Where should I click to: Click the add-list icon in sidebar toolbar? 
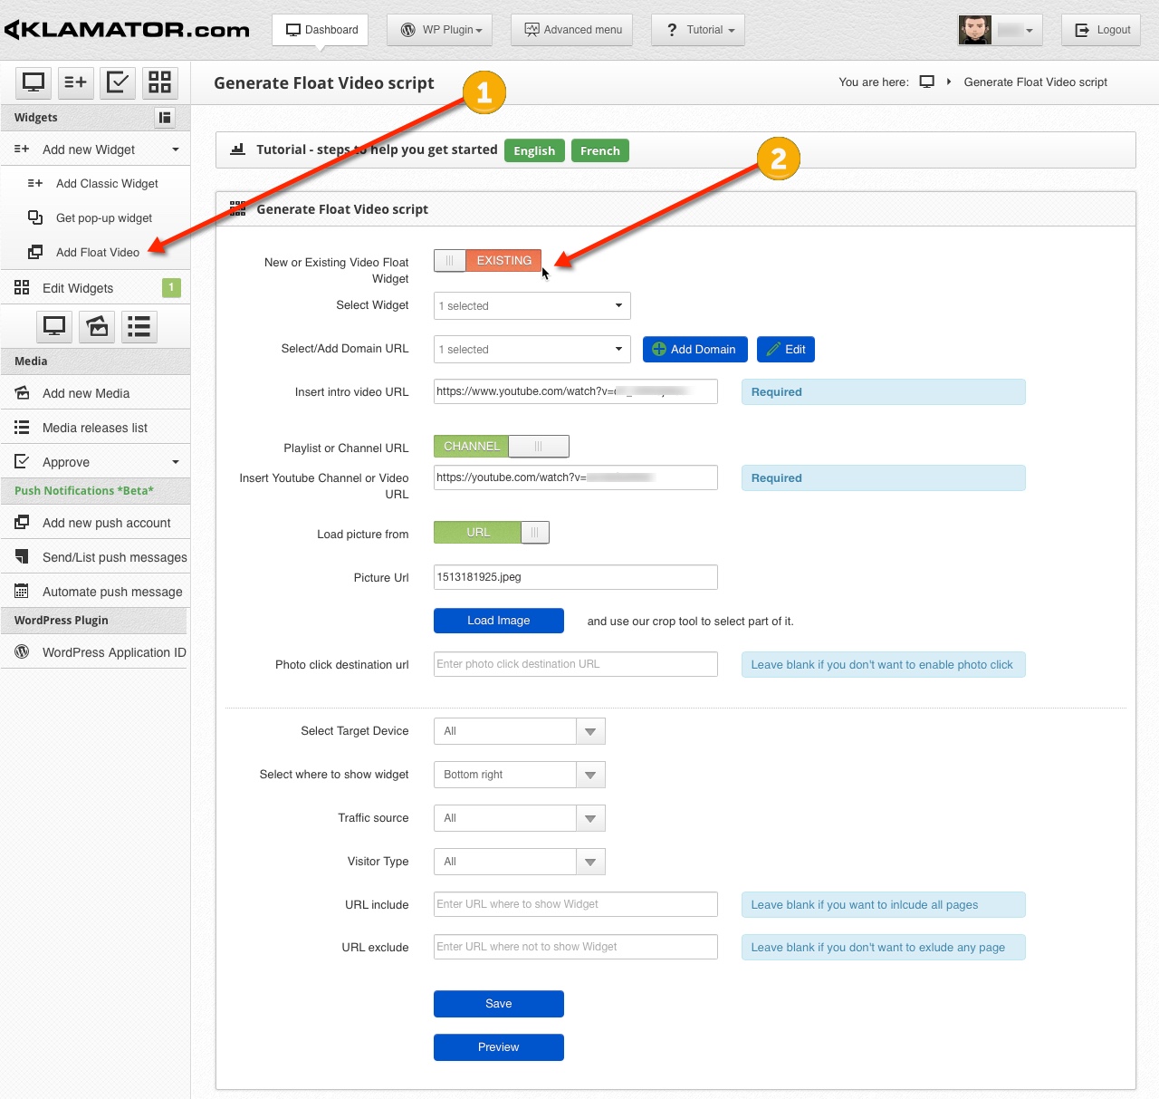[x=75, y=82]
